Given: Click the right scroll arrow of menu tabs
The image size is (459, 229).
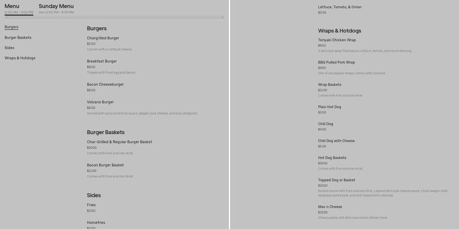Looking at the screenshot, I should click(x=223, y=18).
